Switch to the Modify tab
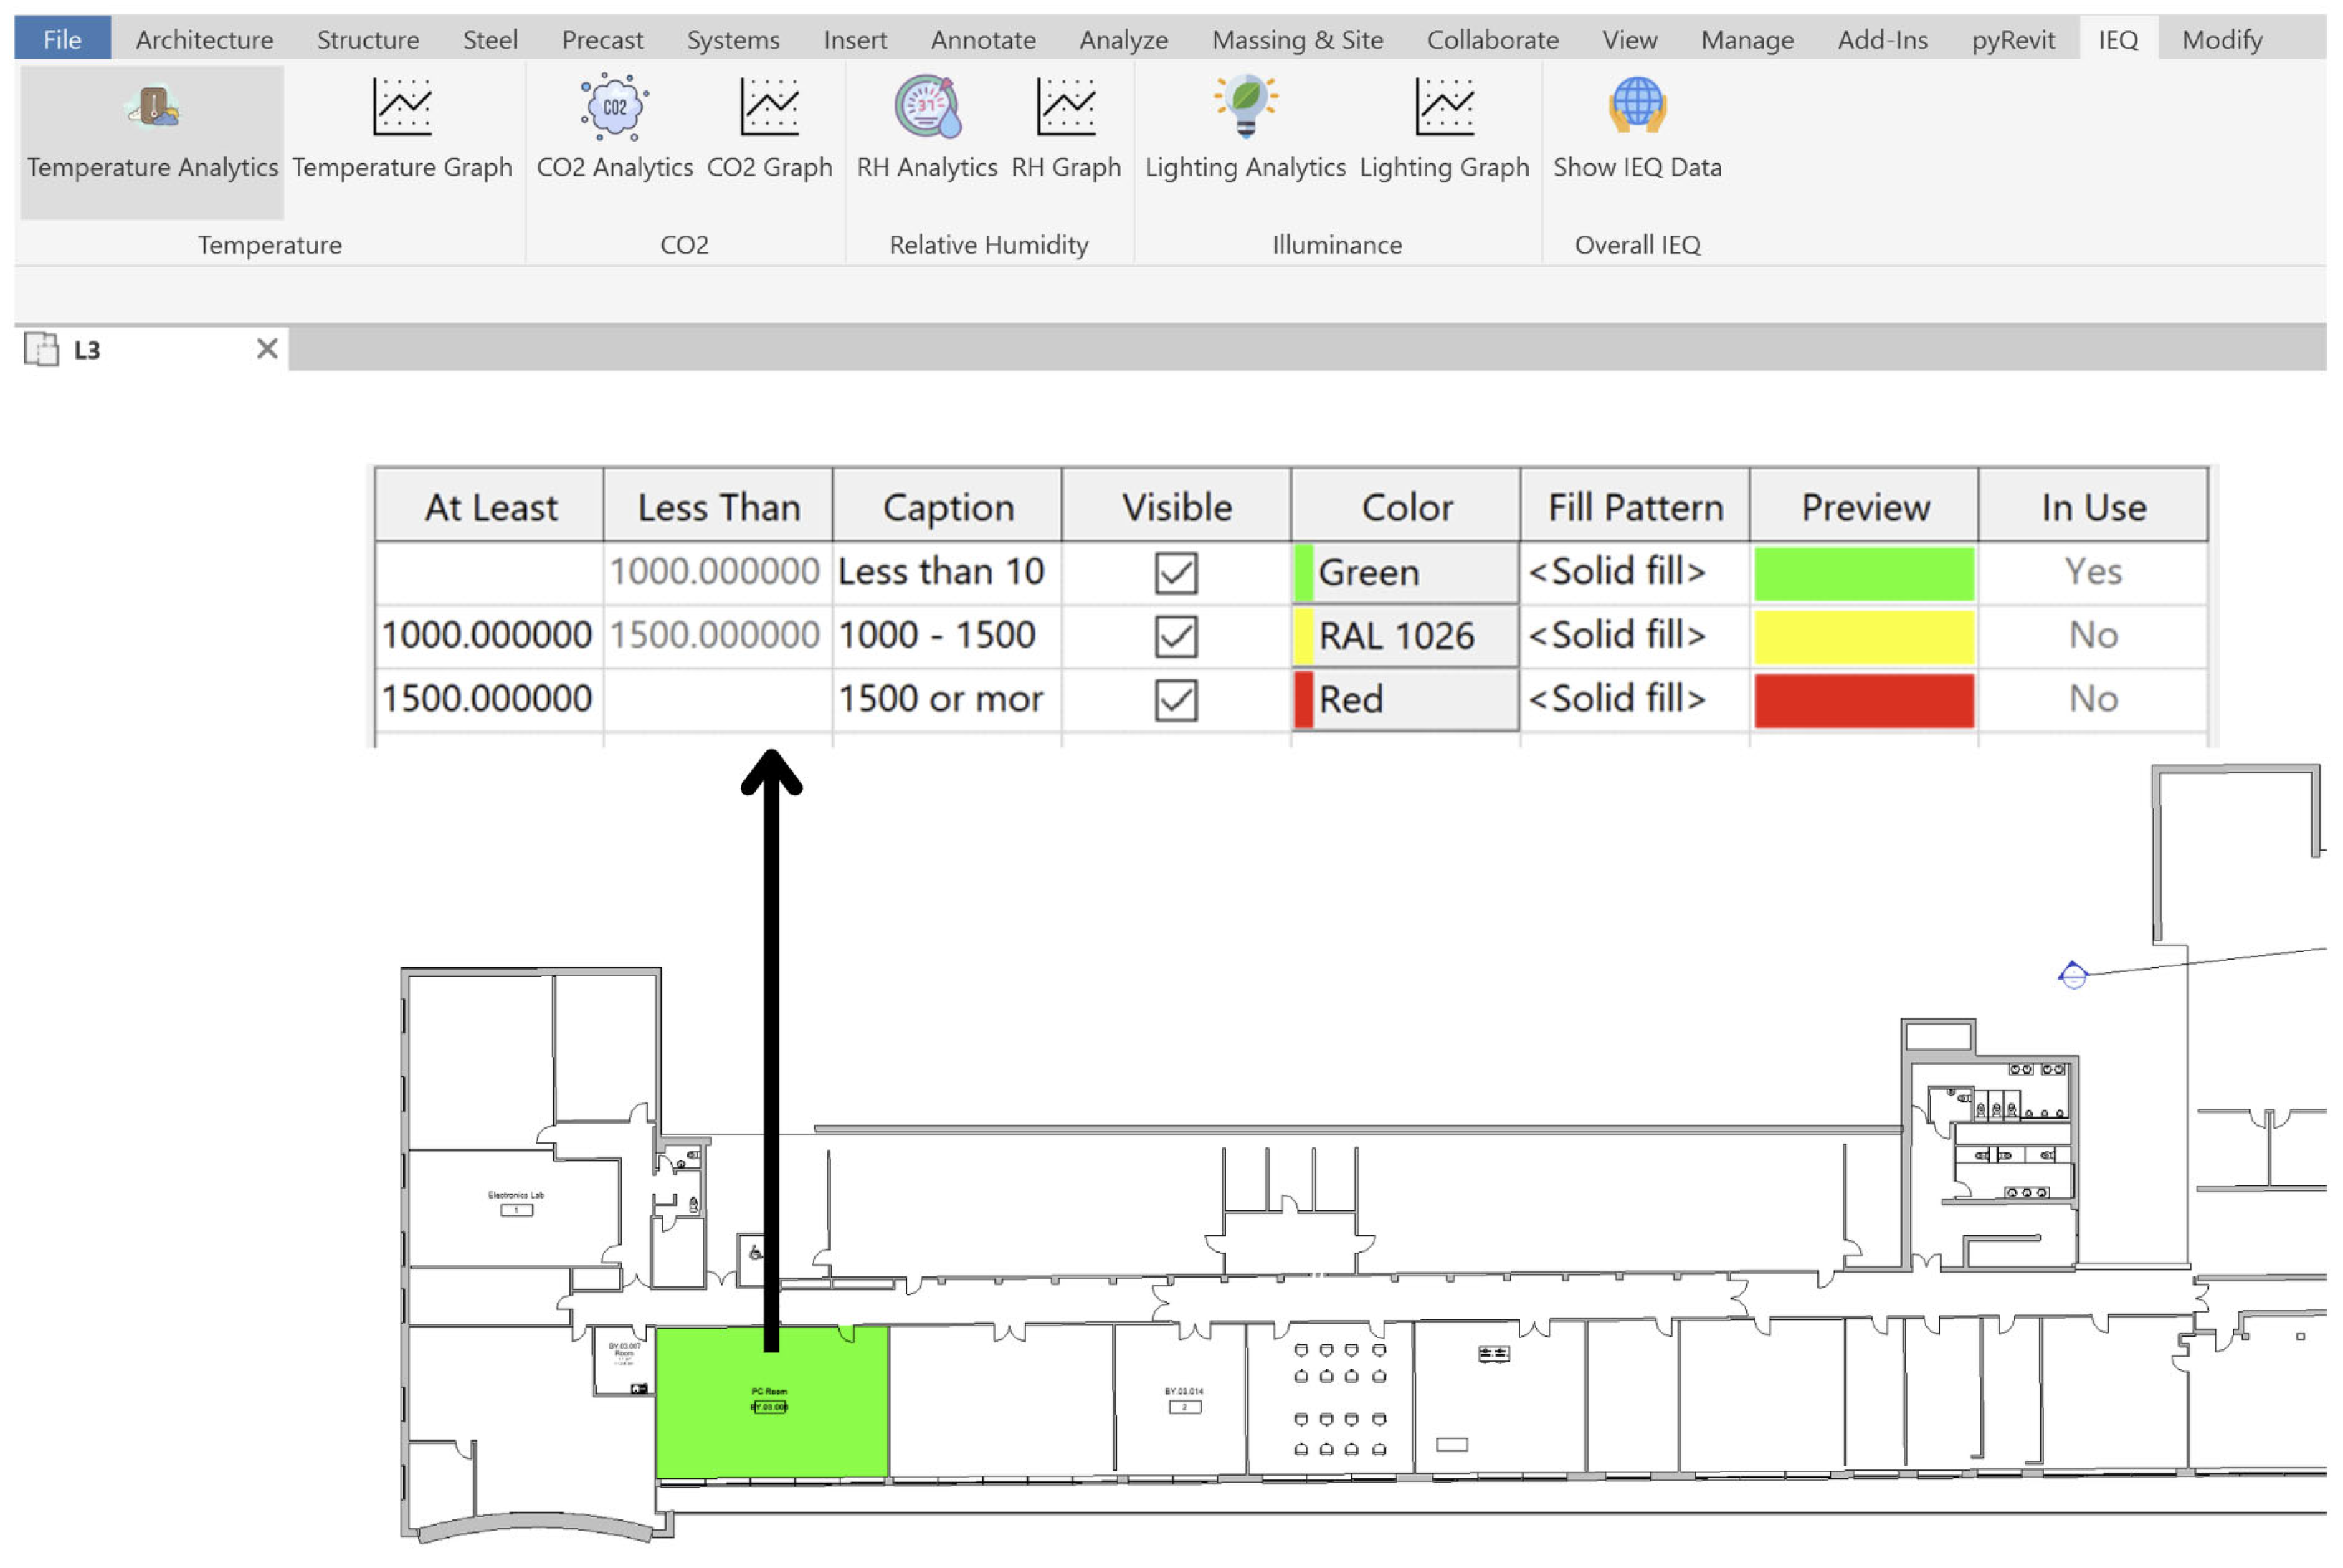The width and height of the screenshot is (2343, 1568). pyautogui.click(x=2222, y=39)
